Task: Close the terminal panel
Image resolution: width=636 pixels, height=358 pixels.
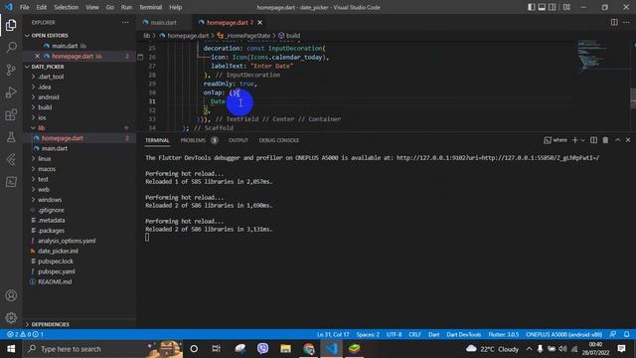Action: [x=628, y=140]
